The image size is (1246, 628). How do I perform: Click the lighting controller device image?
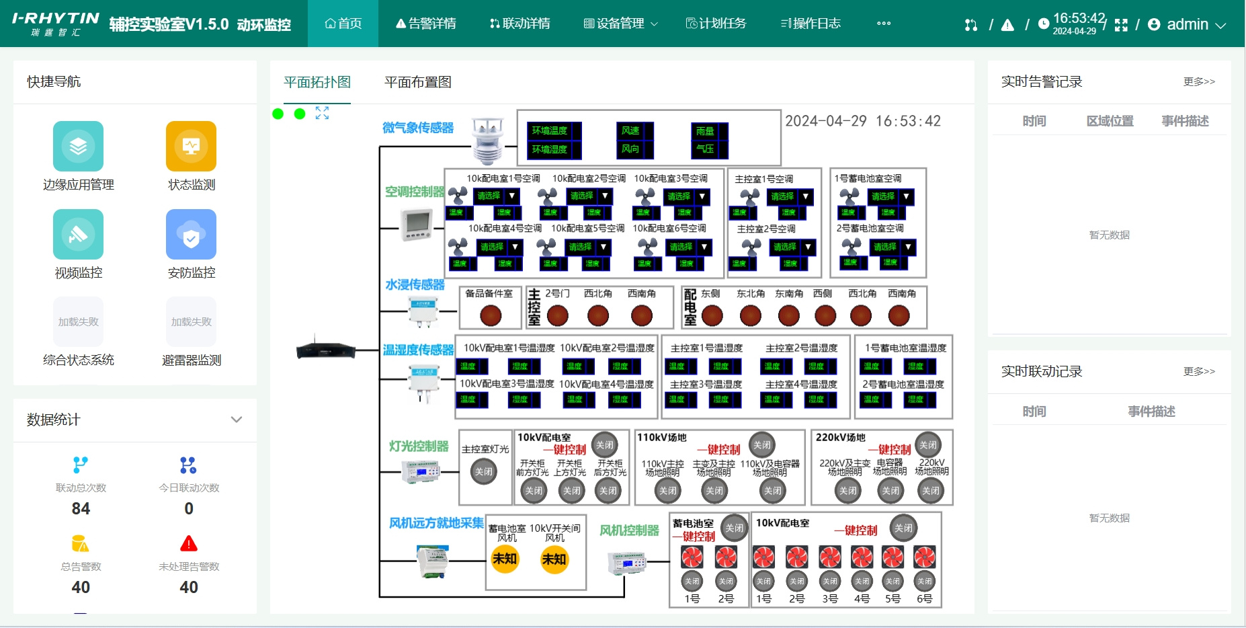[x=421, y=471]
